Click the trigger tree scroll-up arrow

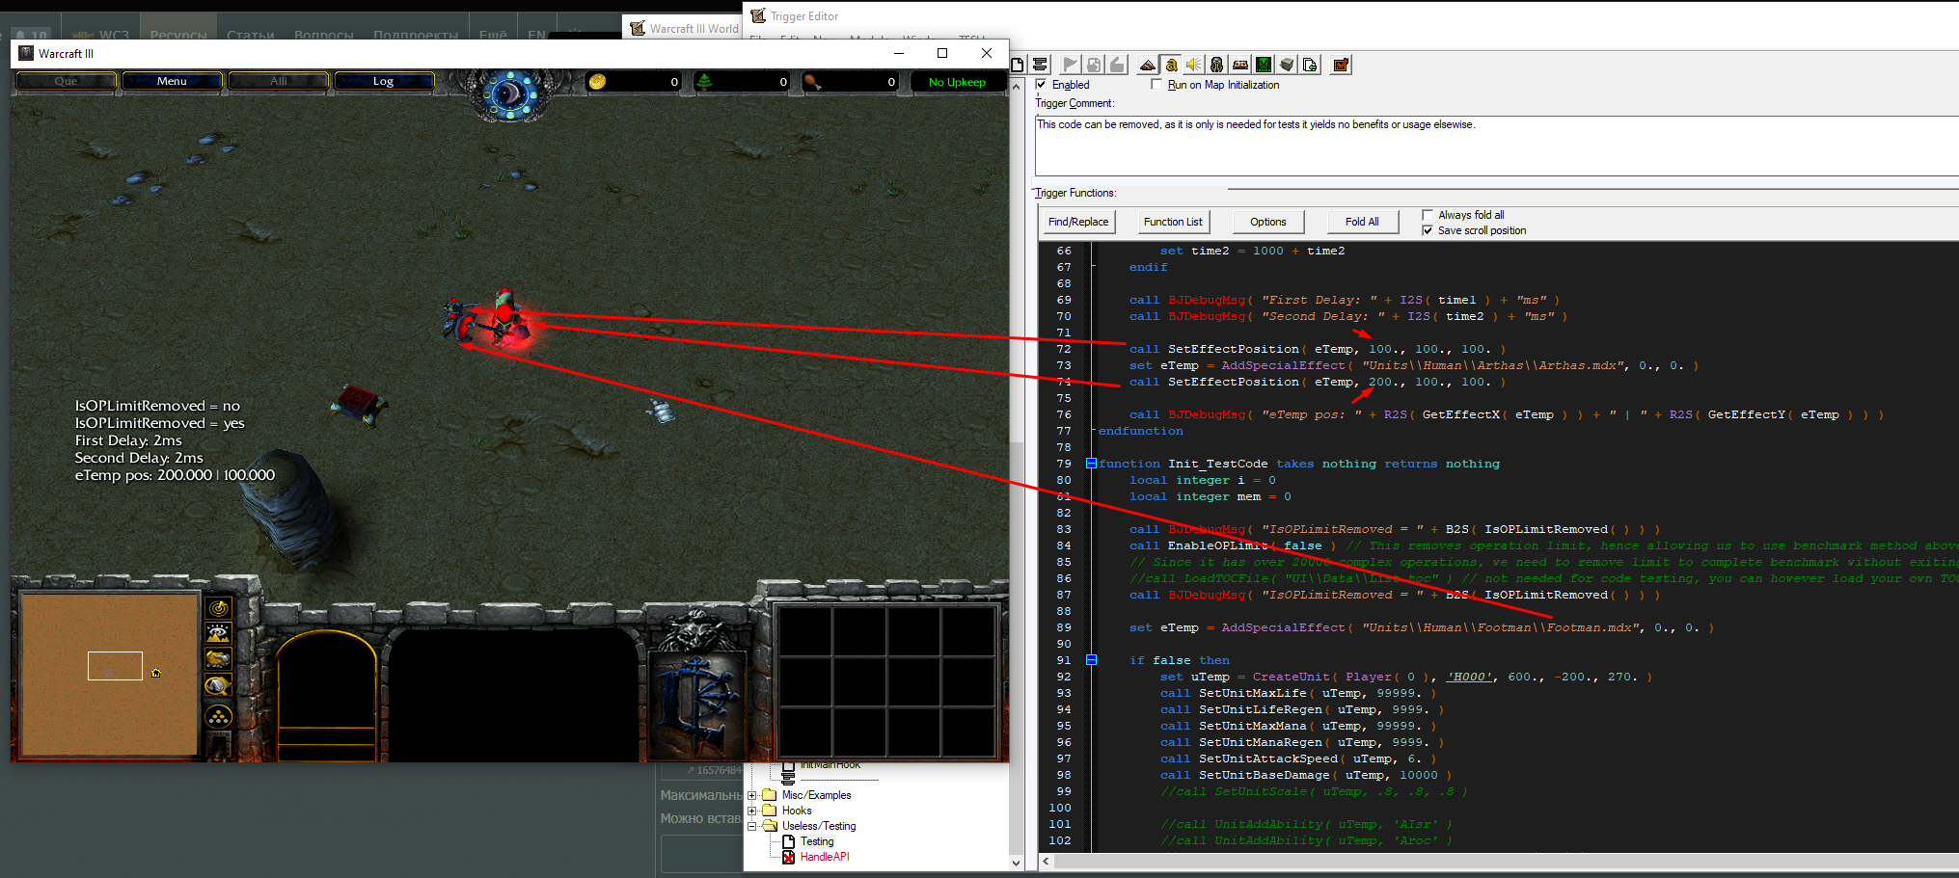click(x=1016, y=85)
